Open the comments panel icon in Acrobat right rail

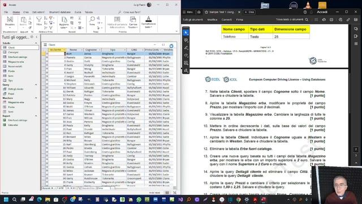(x=356, y=29)
